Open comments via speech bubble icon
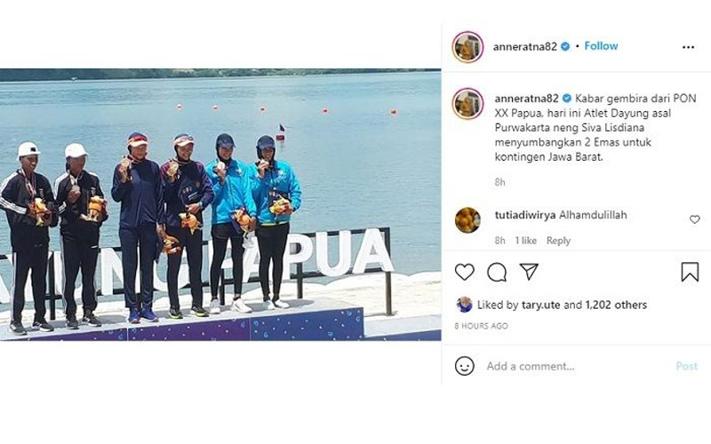711x444 pixels. (x=497, y=273)
